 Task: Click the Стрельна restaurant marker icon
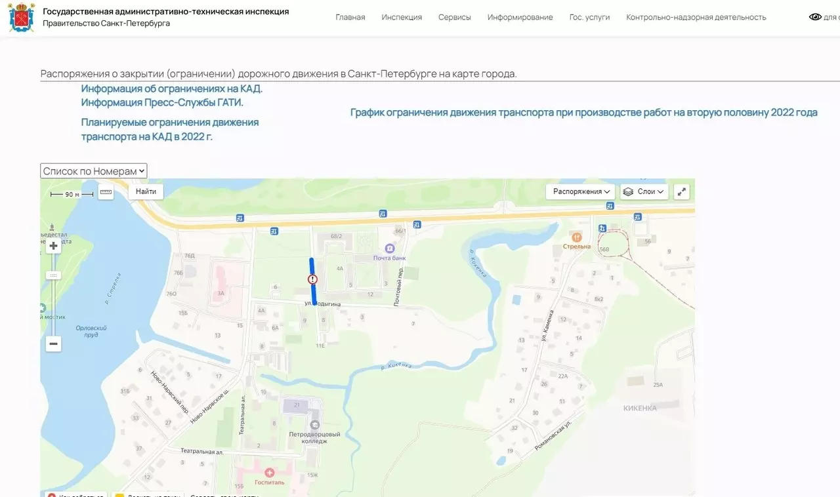(577, 237)
